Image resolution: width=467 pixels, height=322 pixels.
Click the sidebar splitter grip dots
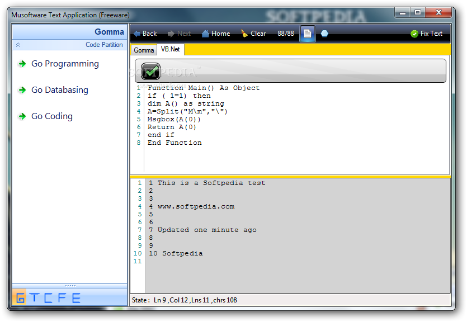[x=70, y=286]
